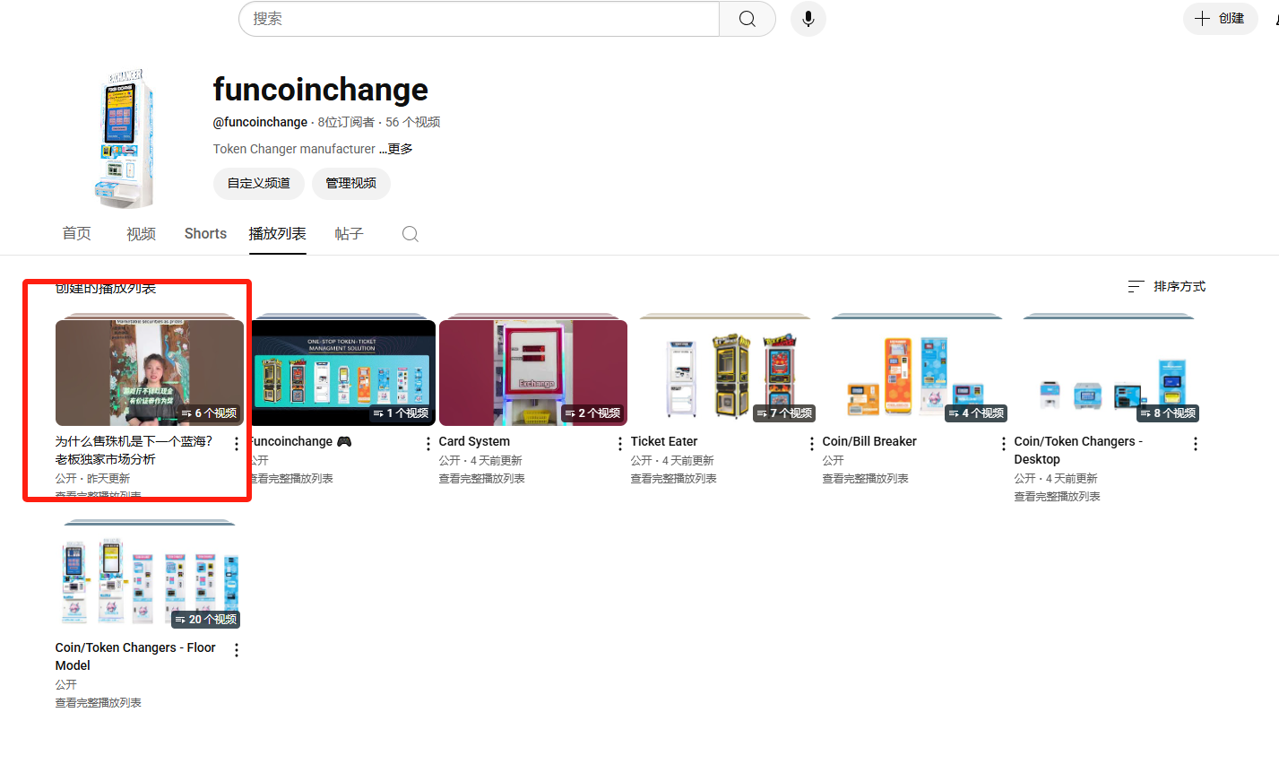The image size is (1279, 773).
Task: Open options menu for Card System playlist
Action: [x=620, y=444]
